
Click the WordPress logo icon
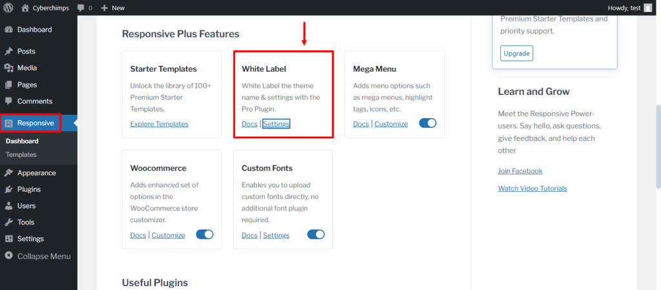click(8, 8)
